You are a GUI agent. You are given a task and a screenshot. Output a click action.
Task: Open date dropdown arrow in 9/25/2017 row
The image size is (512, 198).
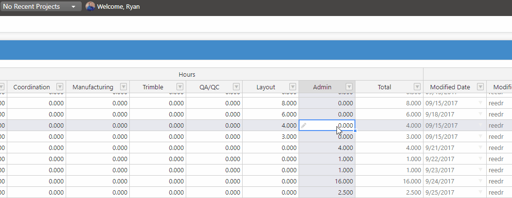pos(480,192)
